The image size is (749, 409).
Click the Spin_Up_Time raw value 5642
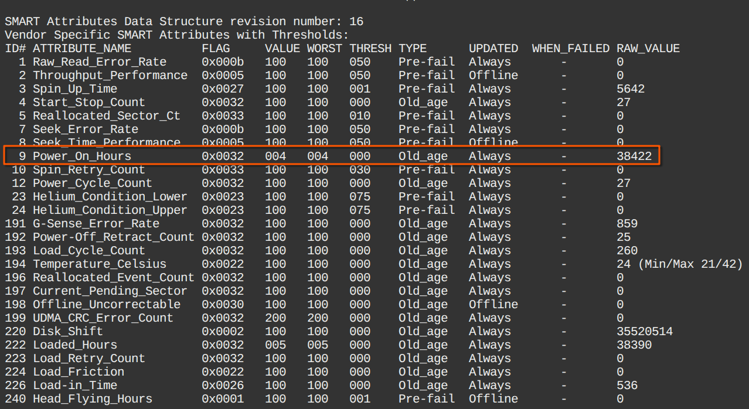coord(630,89)
